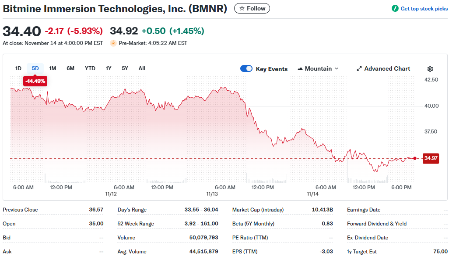Image resolution: width=456 pixels, height=263 pixels.
Task: Click the 11/13 date label on chart axis
Action: coord(212,194)
